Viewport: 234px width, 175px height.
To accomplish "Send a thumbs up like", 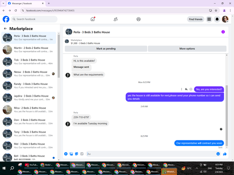I will coord(225,154).
